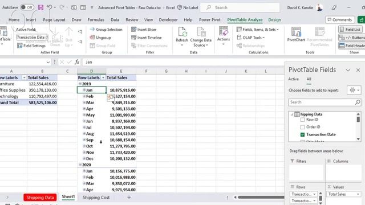
Task: Open Row Labels filter dropdown in column A
Action: 24,77
